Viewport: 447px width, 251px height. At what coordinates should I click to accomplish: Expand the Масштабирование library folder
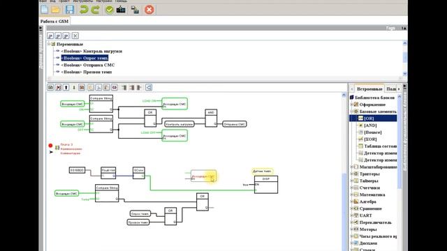351,167
